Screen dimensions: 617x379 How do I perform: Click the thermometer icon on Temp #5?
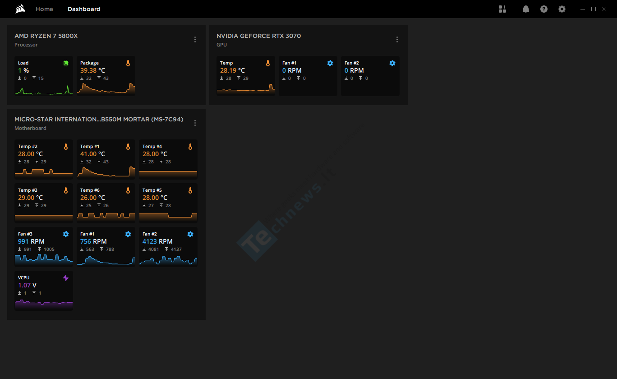[190, 190]
